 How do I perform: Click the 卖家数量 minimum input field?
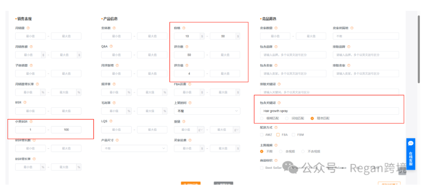pos(275,36)
